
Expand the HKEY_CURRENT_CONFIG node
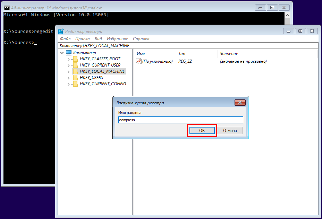[68, 84]
